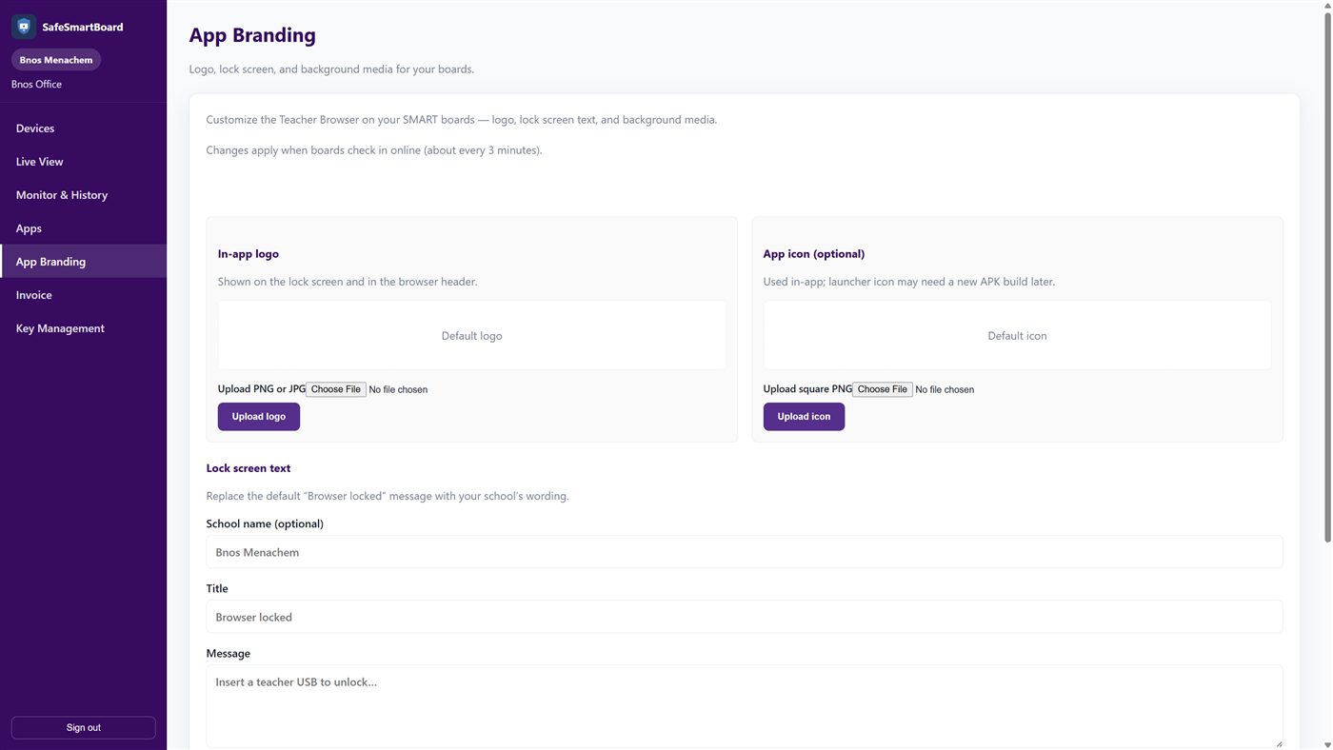The height and width of the screenshot is (750, 1333).
Task: Click the SafeSmartBoard shield logo icon
Action: pyautogui.click(x=24, y=27)
